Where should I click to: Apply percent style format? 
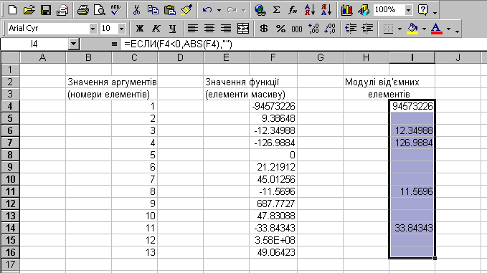click(280, 29)
